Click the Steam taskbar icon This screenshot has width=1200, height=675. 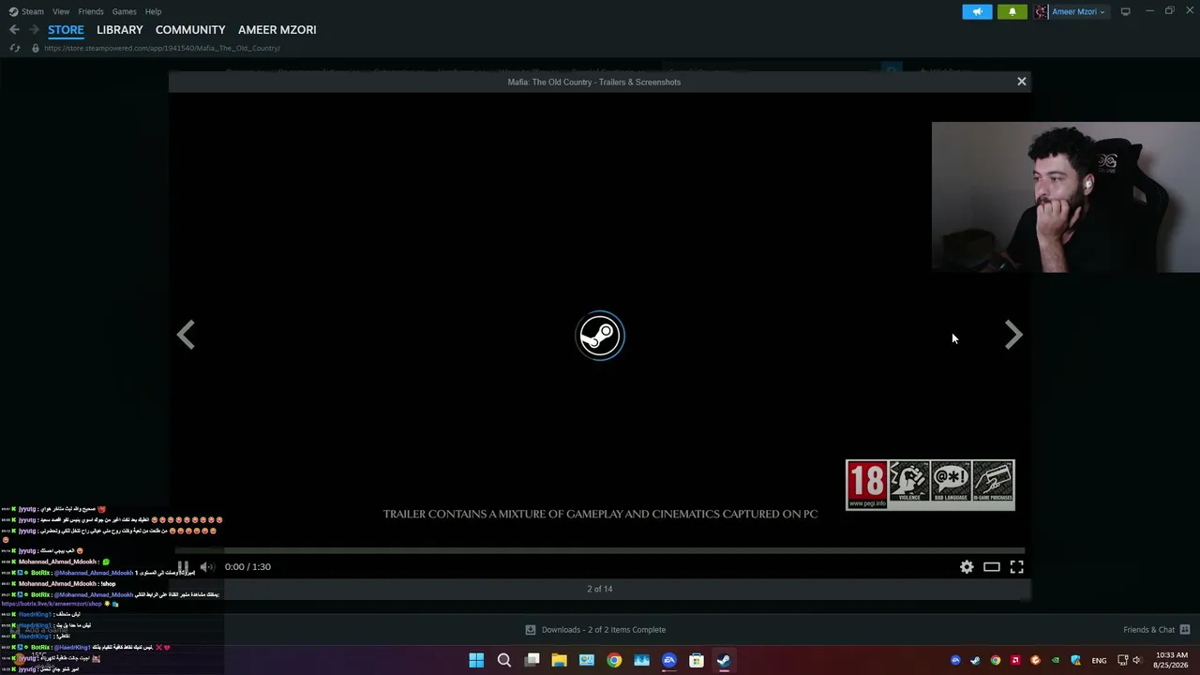coord(724,660)
